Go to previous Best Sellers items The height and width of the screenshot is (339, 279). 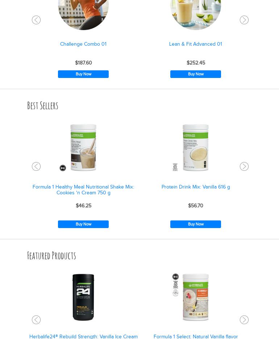pyautogui.click(x=36, y=166)
